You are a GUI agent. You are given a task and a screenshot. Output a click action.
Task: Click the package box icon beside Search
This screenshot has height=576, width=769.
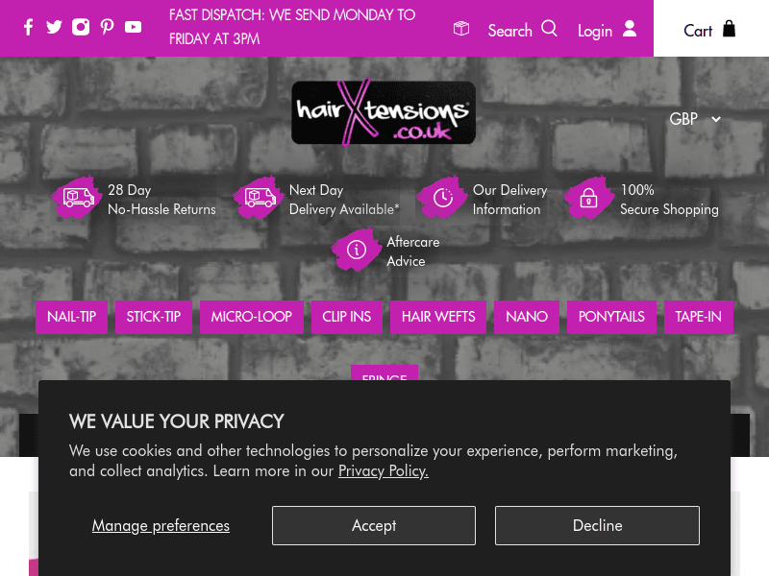pyautogui.click(x=461, y=29)
